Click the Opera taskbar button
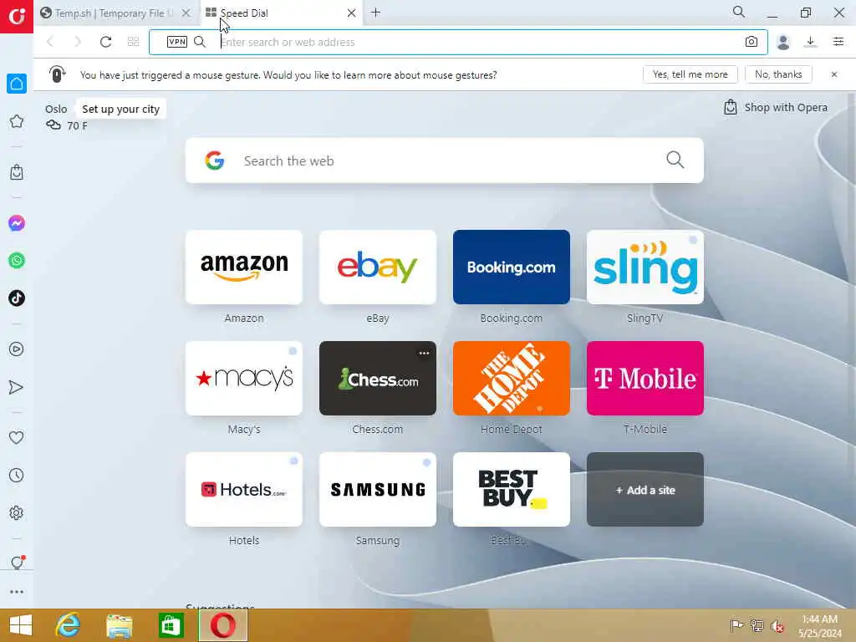 tap(222, 625)
